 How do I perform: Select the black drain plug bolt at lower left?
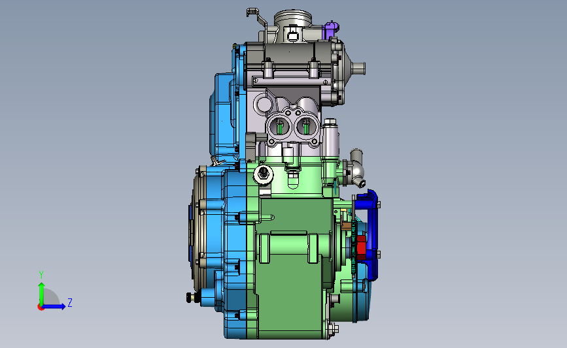193,298
